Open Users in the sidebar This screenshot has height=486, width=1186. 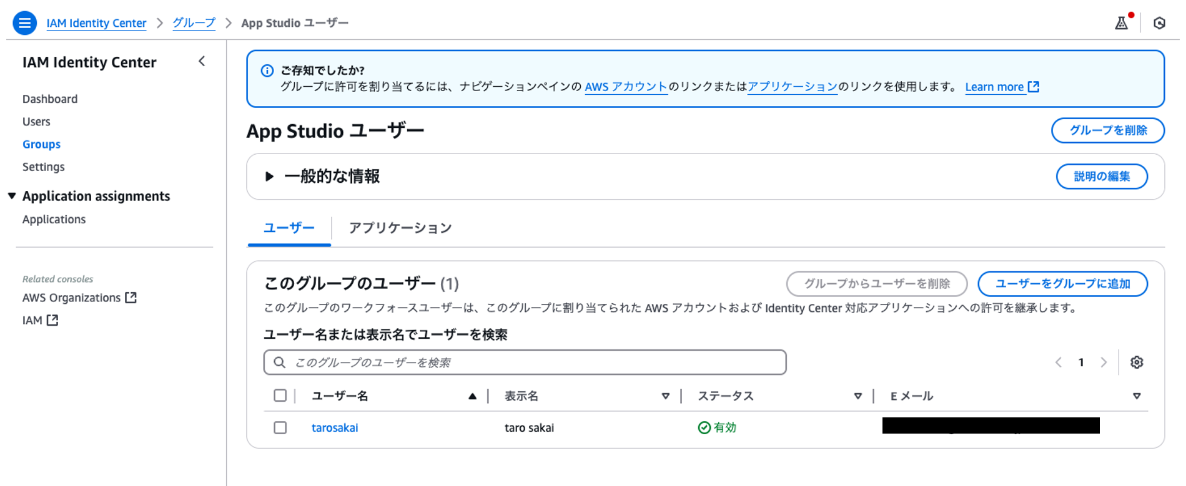pos(36,122)
